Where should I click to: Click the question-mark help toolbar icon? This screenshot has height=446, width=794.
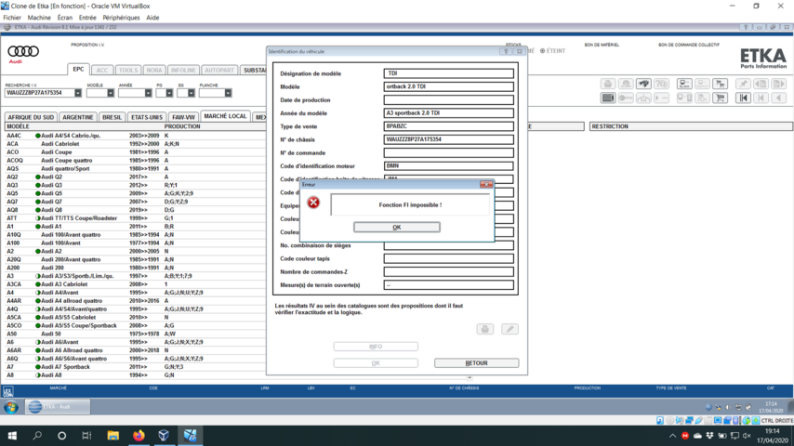pos(661,84)
